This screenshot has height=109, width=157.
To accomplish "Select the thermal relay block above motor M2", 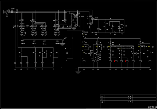I will pyautogui.click(x=34, y=26).
